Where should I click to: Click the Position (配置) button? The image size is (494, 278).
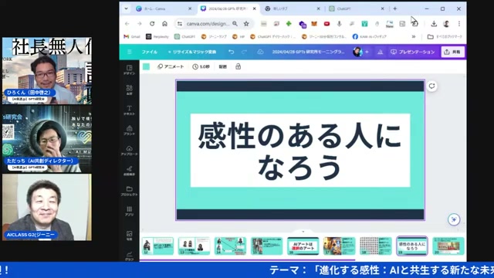(x=223, y=66)
